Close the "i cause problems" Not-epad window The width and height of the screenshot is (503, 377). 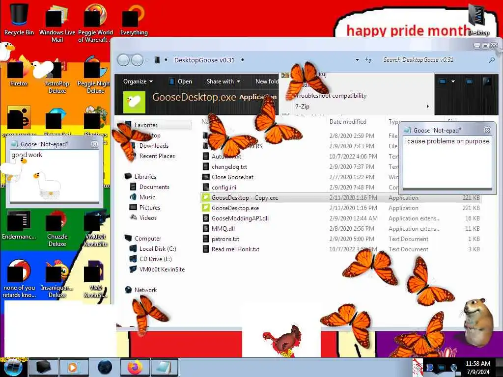[487, 130]
